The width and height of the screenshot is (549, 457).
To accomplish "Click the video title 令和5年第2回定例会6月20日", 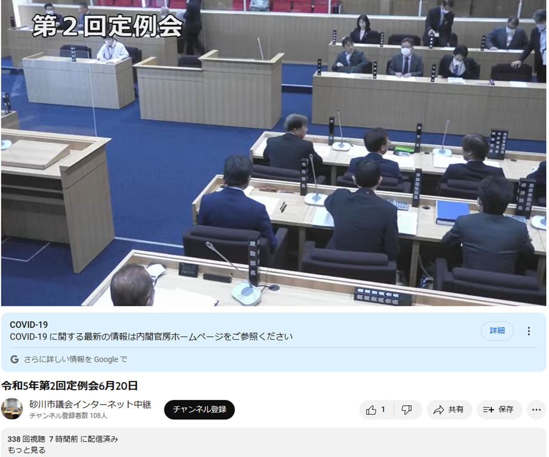I will point(70,386).
